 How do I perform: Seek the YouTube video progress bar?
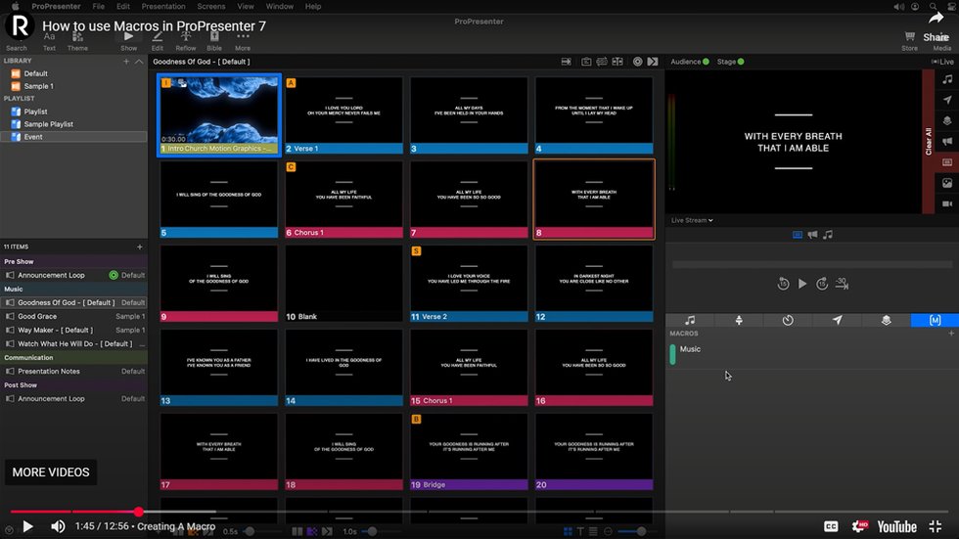[479, 512]
